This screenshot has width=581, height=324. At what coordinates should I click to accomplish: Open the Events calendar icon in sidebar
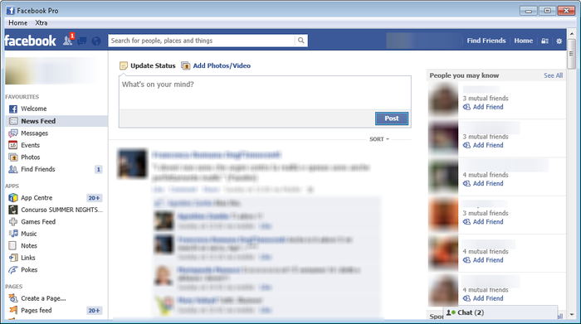tap(13, 145)
